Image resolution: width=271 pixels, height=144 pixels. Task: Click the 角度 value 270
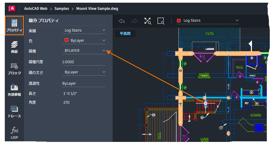(66, 103)
